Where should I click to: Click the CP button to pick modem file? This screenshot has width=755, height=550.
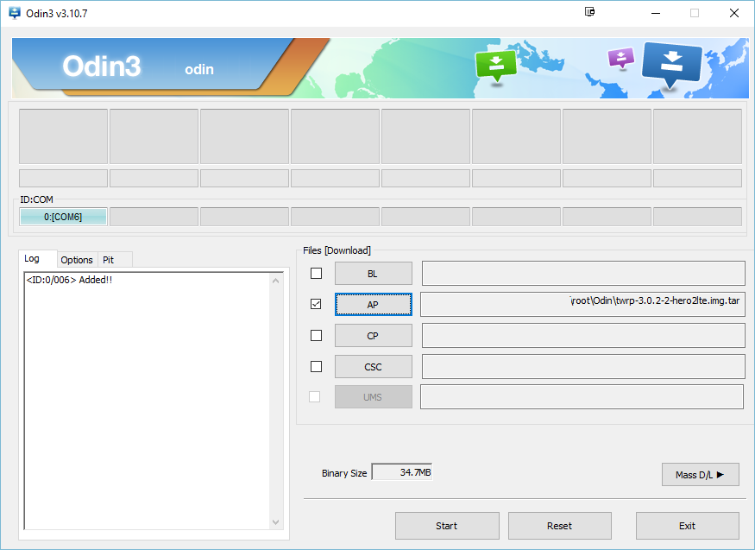coord(373,336)
